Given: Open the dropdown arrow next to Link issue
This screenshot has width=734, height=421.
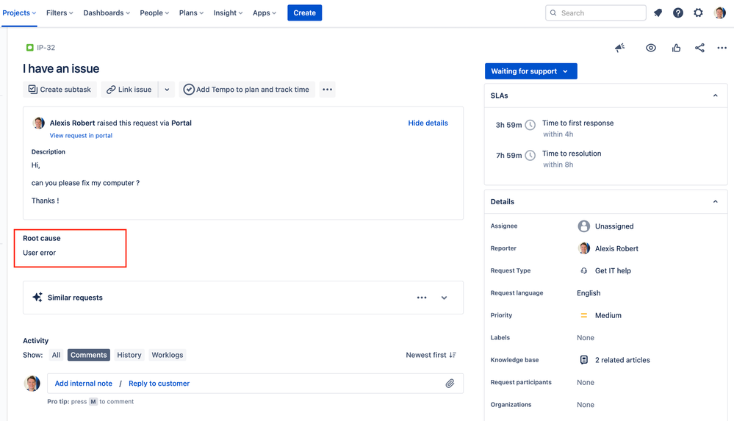Looking at the screenshot, I should 167,90.
